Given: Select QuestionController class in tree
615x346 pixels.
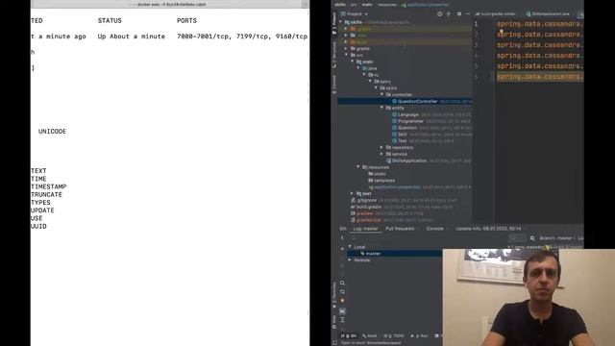Looking at the screenshot, I should coord(417,101).
